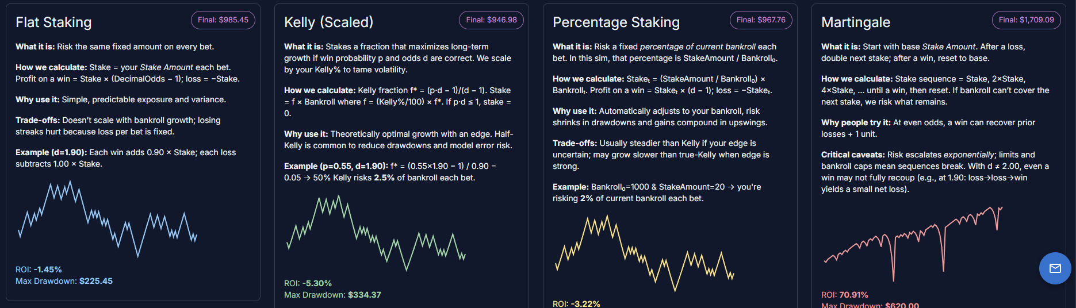This screenshot has height=308, width=1076.
Task: Click Martingale Critical caveats paragraph
Action: (x=935, y=172)
